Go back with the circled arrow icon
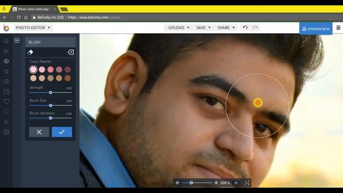The height and width of the screenshot is (193, 343). coord(17,40)
